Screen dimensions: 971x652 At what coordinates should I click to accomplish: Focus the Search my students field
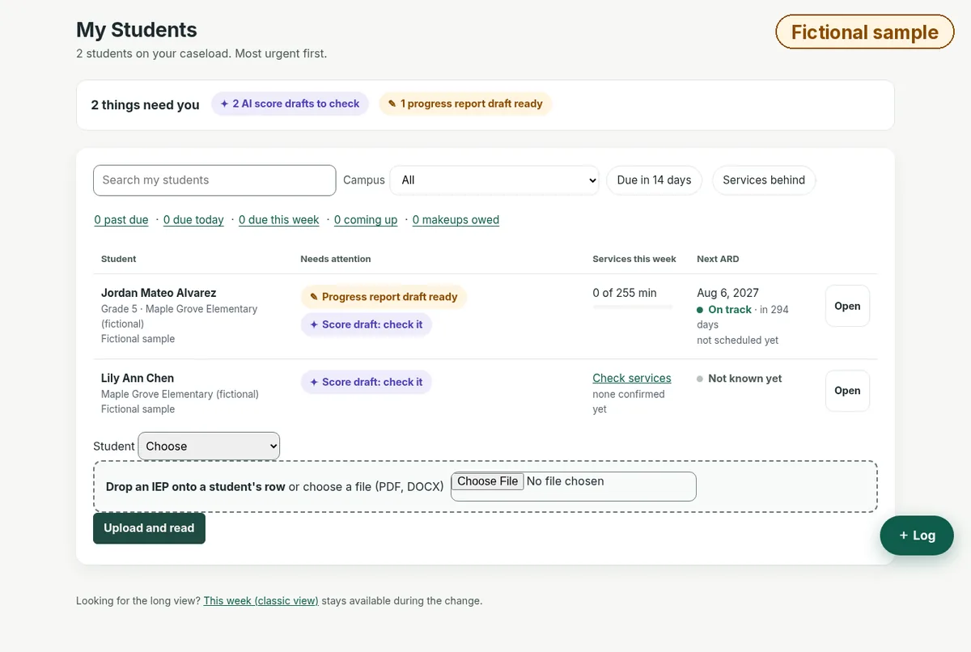point(214,180)
